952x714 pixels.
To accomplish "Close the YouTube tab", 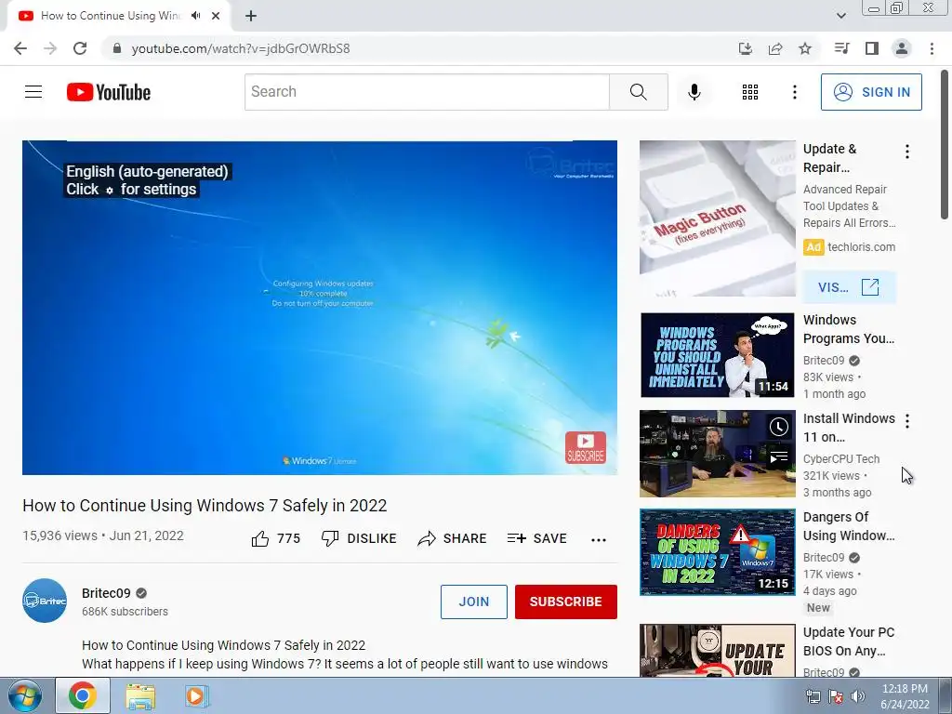I will (x=216, y=16).
